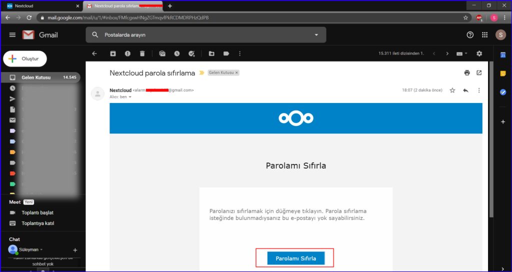Open the support help icon
This screenshot has width=512, height=272.
click(470, 35)
